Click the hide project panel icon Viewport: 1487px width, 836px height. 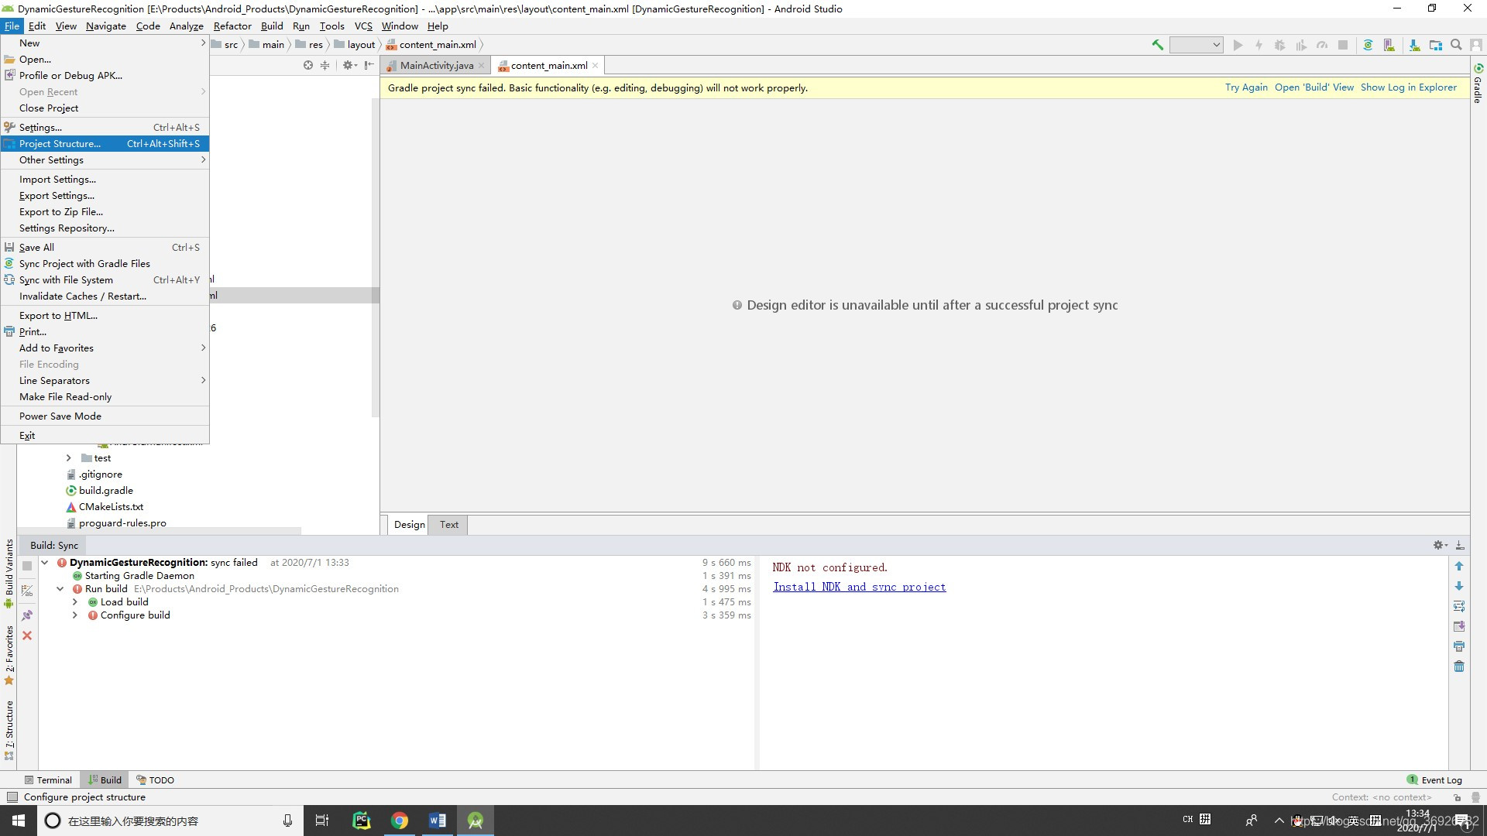(x=369, y=65)
